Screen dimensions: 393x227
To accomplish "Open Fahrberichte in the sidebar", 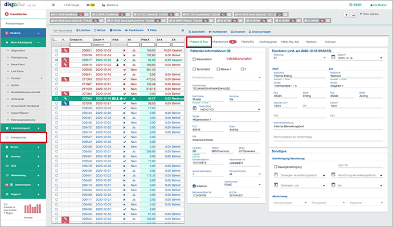I will point(23,138).
